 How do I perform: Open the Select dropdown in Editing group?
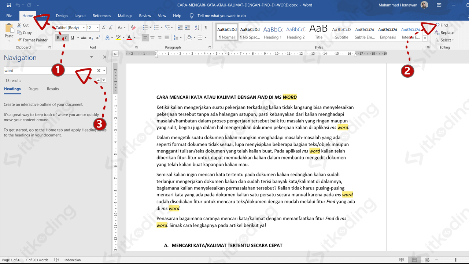[x=444, y=40]
